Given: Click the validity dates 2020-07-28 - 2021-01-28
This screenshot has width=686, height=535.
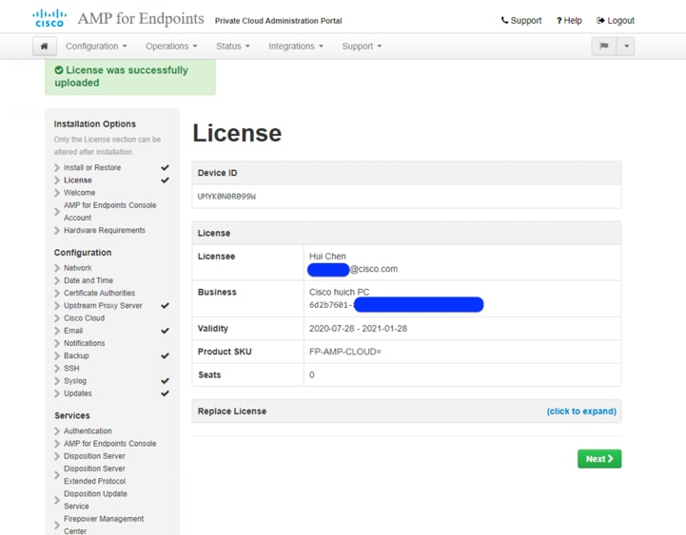Looking at the screenshot, I should (x=358, y=329).
